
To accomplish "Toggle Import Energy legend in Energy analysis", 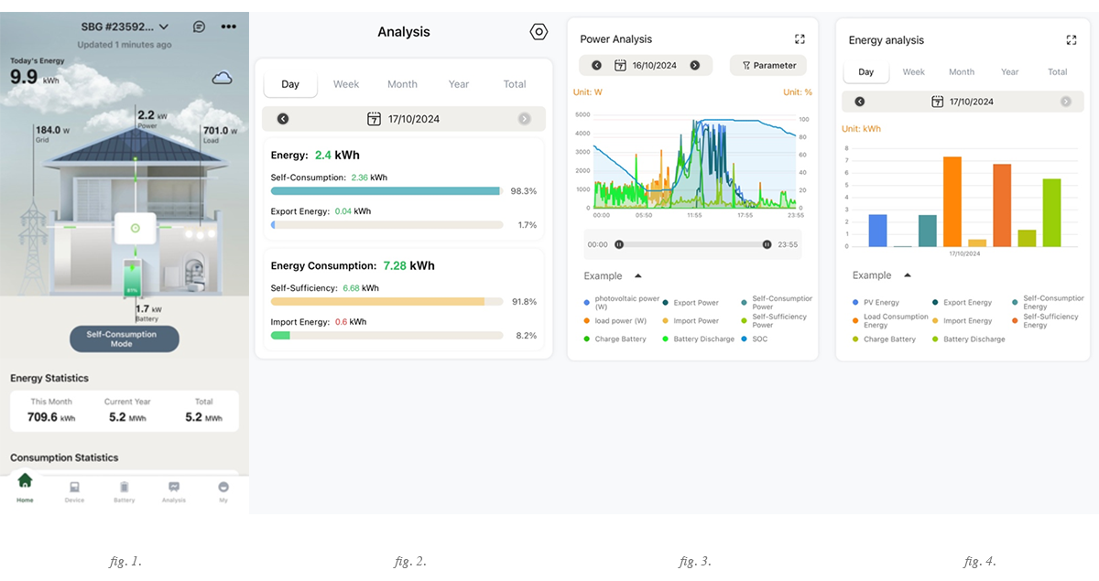I will click(x=962, y=321).
